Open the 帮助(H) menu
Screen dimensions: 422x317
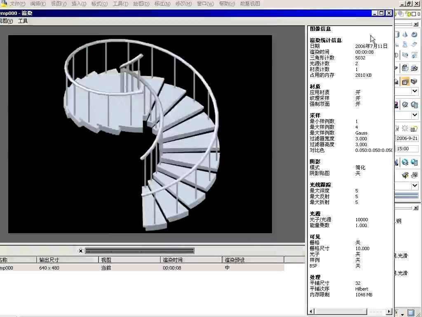(227, 4)
